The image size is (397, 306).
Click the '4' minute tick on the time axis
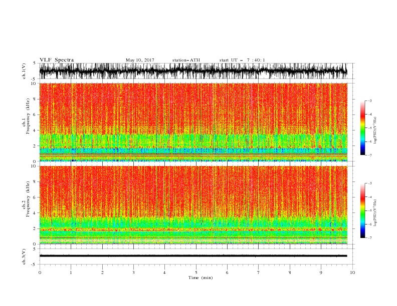pyautogui.click(x=164, y=272)
